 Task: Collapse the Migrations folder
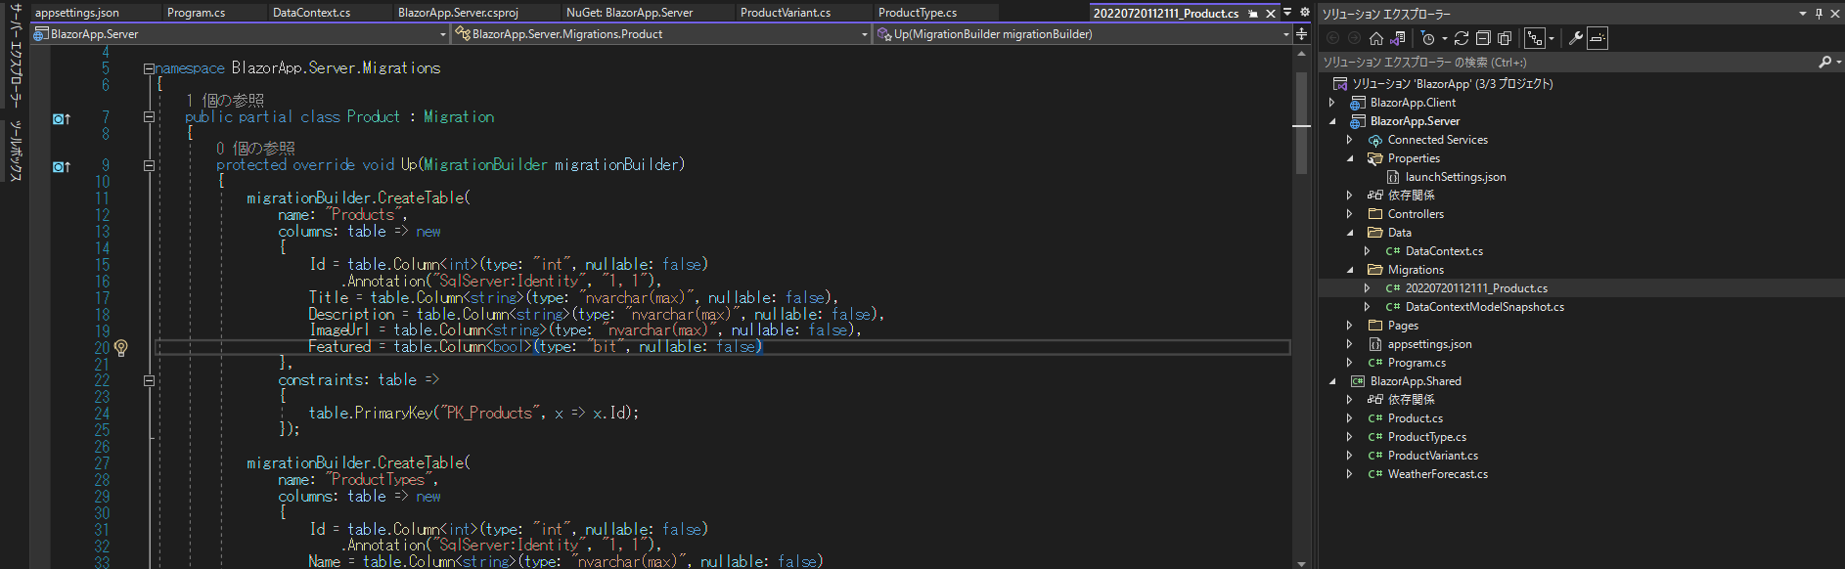coord(1349,270)
